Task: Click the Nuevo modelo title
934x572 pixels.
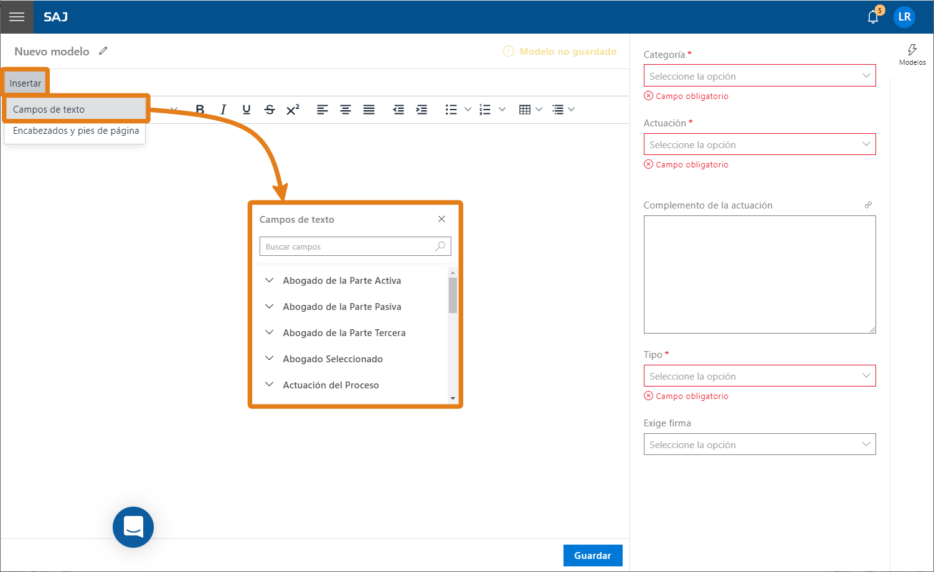Action: point(52,52)
